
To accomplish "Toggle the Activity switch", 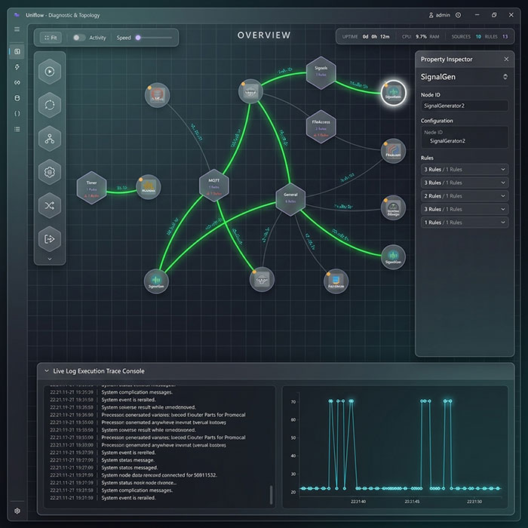I will click(78, 38).
